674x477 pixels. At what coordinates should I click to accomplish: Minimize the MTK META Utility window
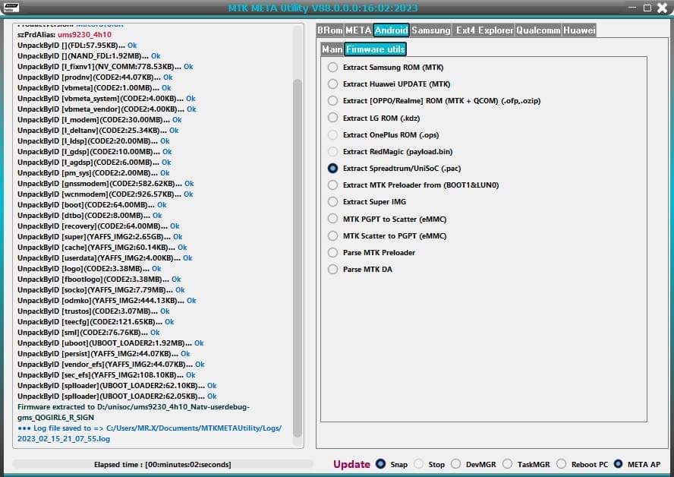631,8
